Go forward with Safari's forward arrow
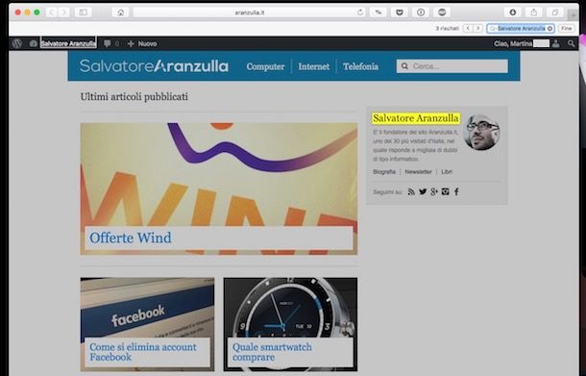Screen dimensions: 586x376 click(64, 13)
